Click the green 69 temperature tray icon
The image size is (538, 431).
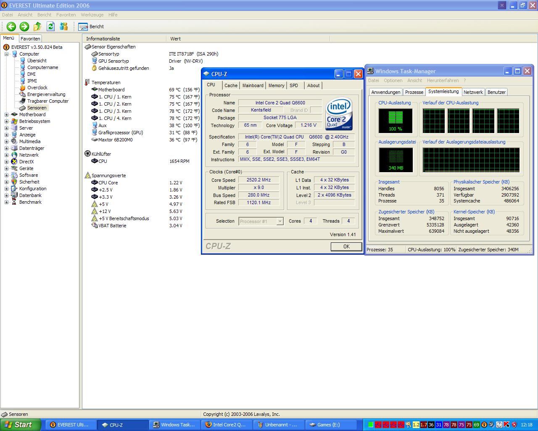click(x=476, y=425)
